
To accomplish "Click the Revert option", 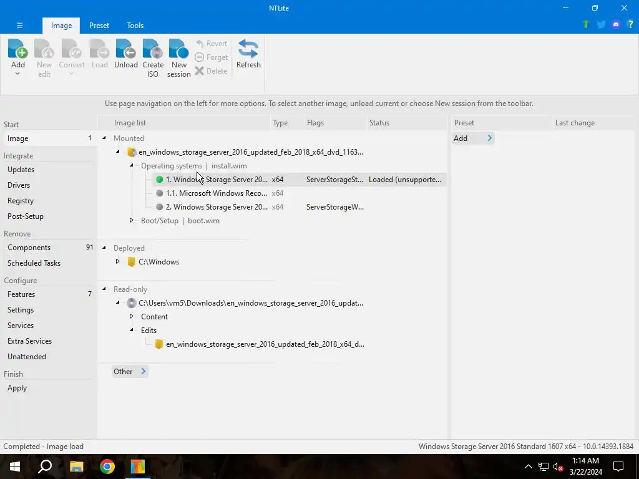I will (211, 44).
